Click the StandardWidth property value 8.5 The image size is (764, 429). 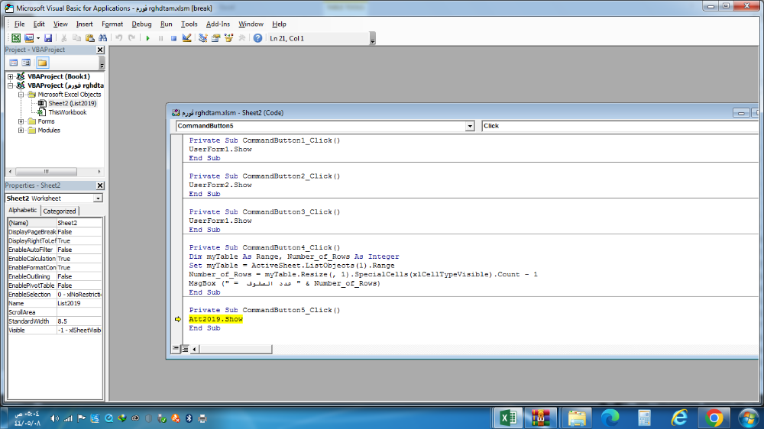[79, 321]
